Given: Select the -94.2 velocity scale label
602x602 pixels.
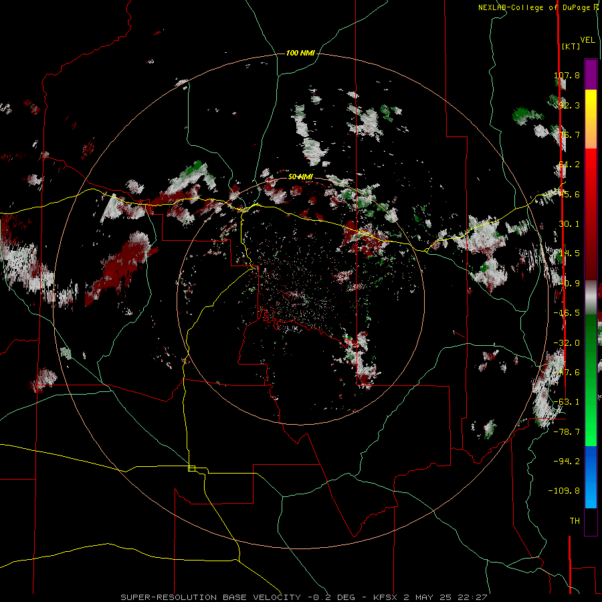Looking at the screenshot, I should click(567, 461).
